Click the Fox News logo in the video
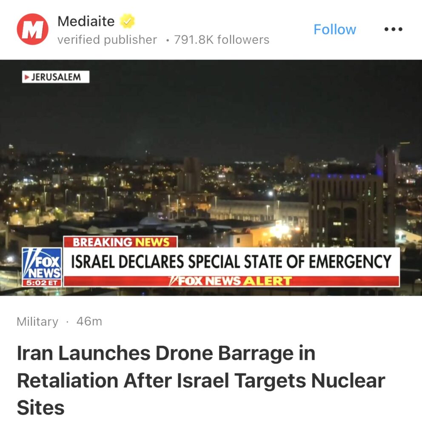This screenshot has height=435, width=422. (42, 264)
